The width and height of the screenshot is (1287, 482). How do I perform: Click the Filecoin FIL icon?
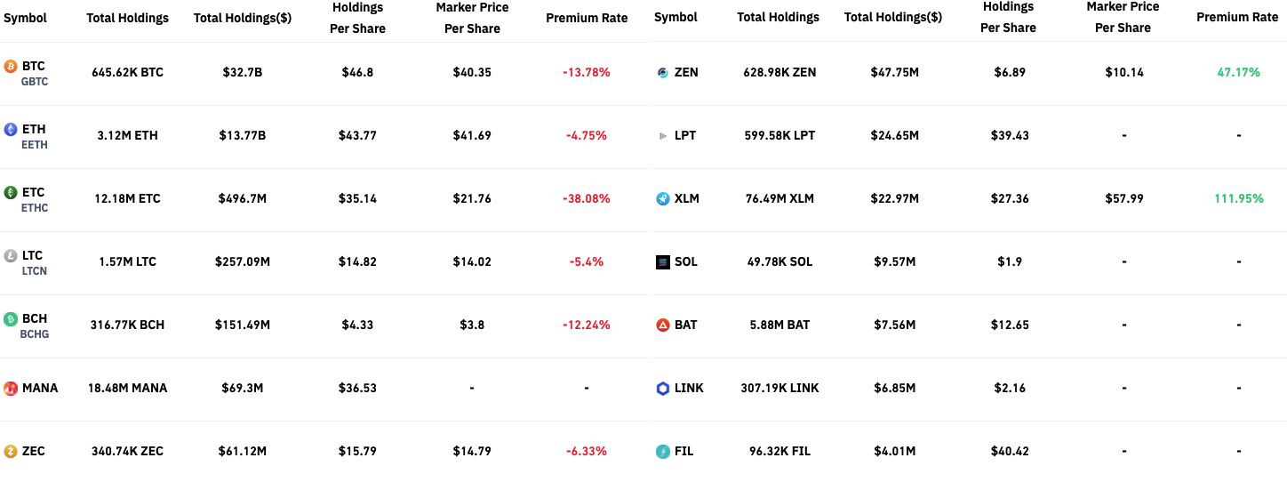pos(662,452)
